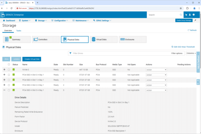This screenshot has height=134, width=201.
Task: Toggle the select-all checkbox in table header
Action: coord(9,65)
